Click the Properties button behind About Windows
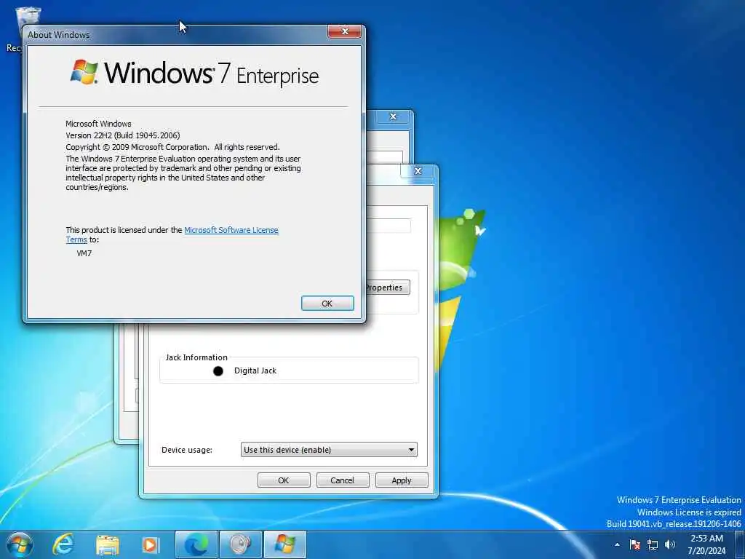This screenshot has height=559, width=745. [387, 288]
